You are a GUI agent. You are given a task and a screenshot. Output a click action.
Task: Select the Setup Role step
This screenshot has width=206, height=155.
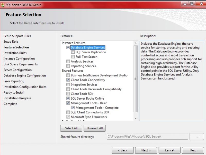pyautogui.click(x=11, y=42)
